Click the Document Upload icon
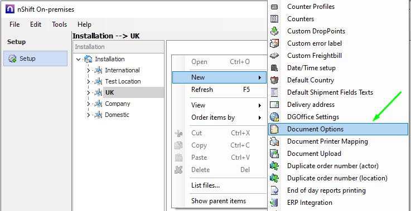The height and width of the screenshot is (211, 411). (x=274, y=154)
